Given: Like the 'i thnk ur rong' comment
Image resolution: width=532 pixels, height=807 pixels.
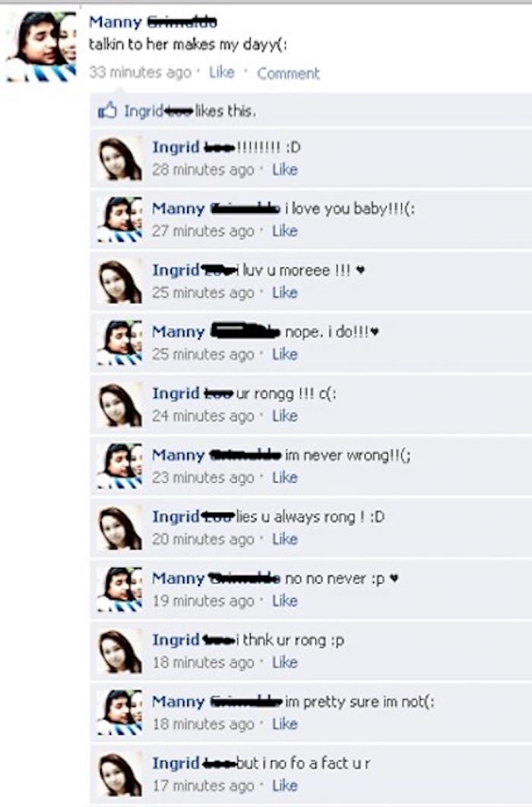Looking at the screenshot, I should 285,663.
